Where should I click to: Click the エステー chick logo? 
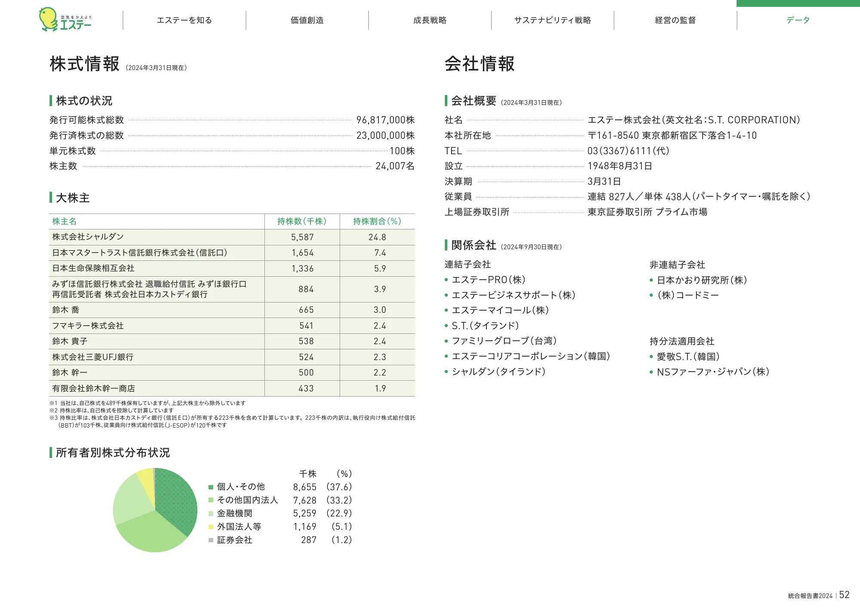coord(65,19)
